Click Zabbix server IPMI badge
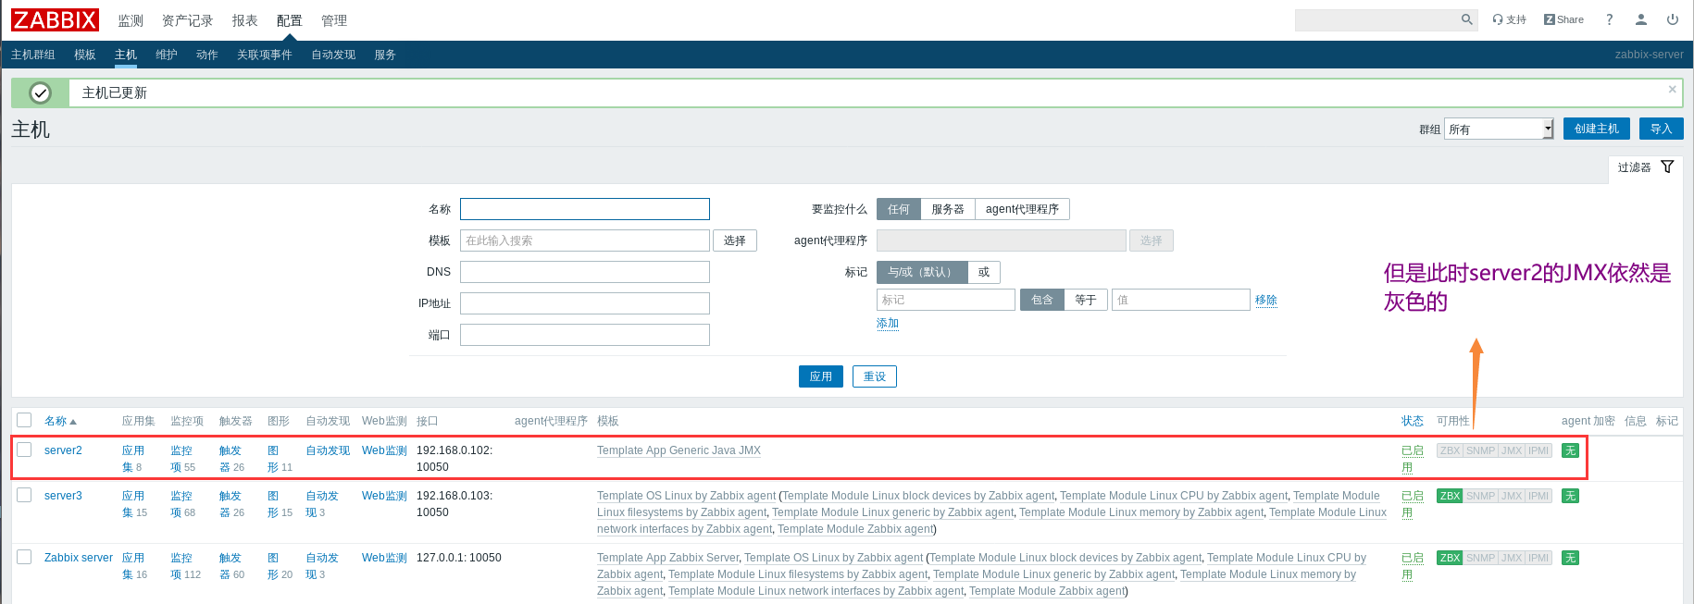This screenshot has height=604, width=1694. coord(1538,558)
